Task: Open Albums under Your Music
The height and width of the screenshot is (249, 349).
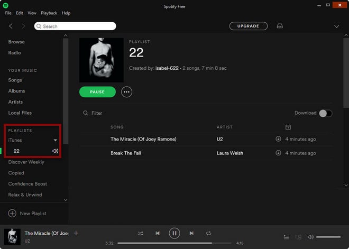Action: point(17,91)
